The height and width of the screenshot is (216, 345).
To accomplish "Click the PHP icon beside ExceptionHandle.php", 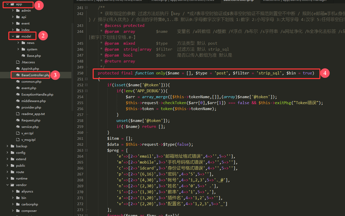I will click(18, 95).
